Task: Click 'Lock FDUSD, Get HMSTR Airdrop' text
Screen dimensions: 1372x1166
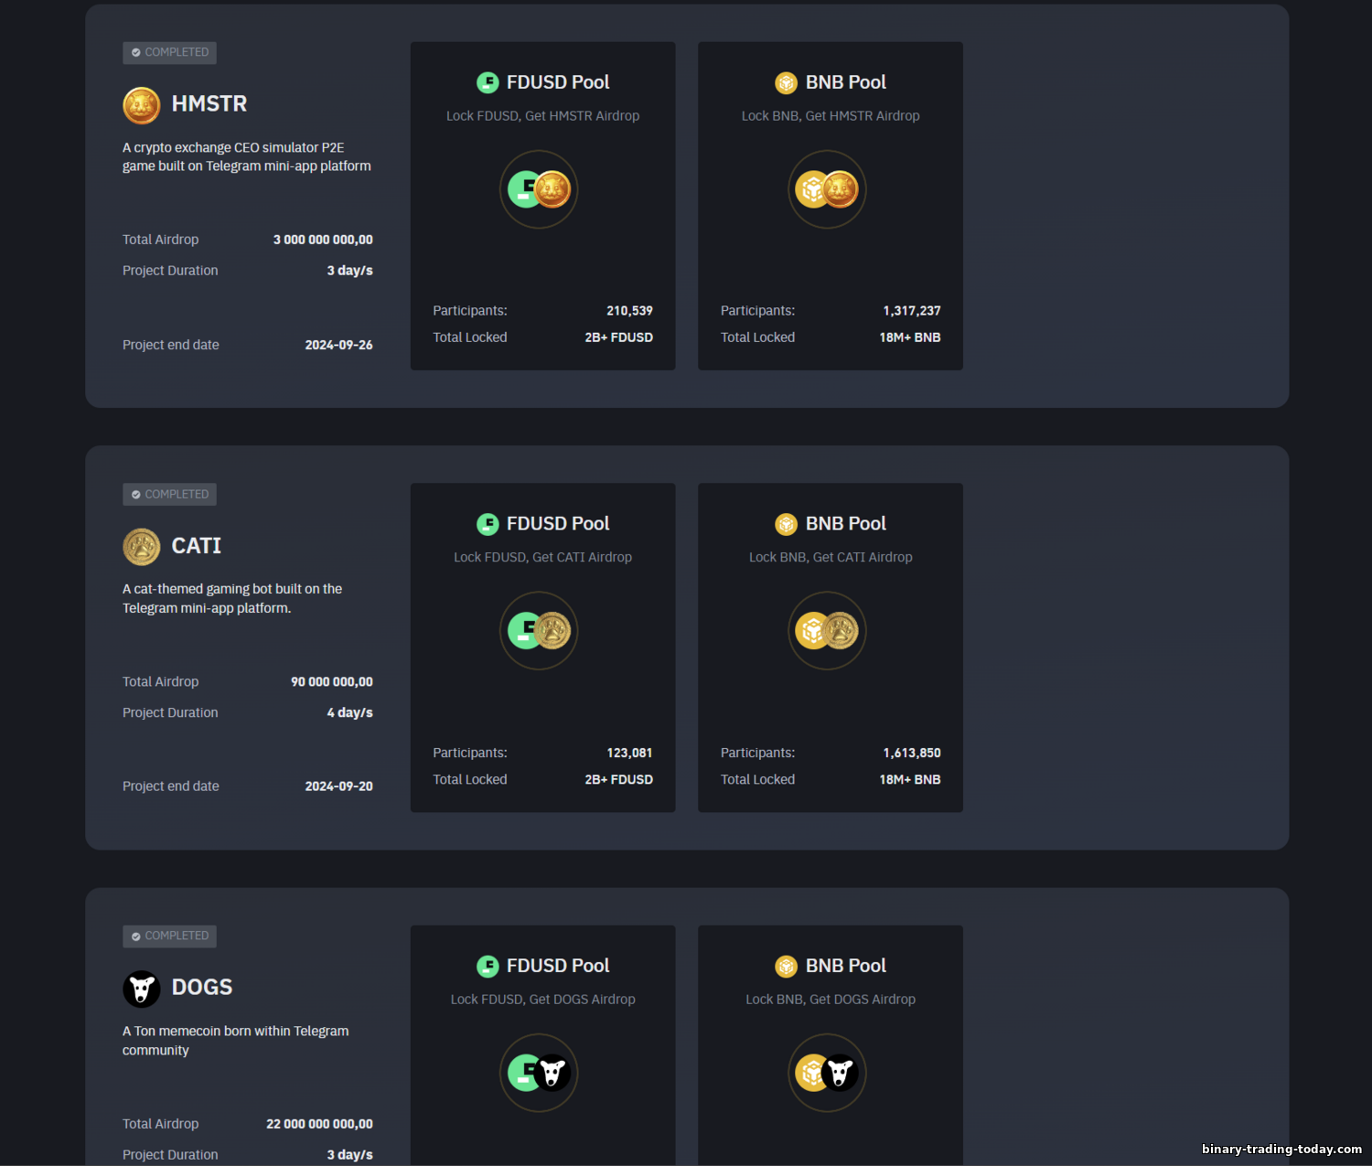Action: click(x=543, y=116)
